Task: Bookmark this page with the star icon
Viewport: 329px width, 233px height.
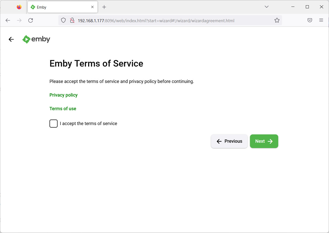Action: tap(277, 20)
